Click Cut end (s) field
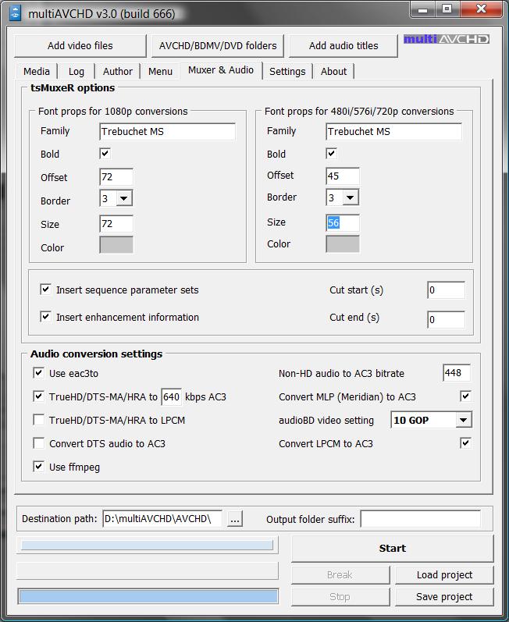 [x=446, y=319]
